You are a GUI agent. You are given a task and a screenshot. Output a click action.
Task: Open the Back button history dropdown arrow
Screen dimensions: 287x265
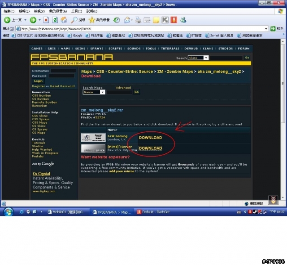click(26, 20)
